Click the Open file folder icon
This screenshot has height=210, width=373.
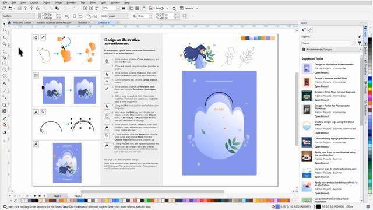click(x=10, y=8)
